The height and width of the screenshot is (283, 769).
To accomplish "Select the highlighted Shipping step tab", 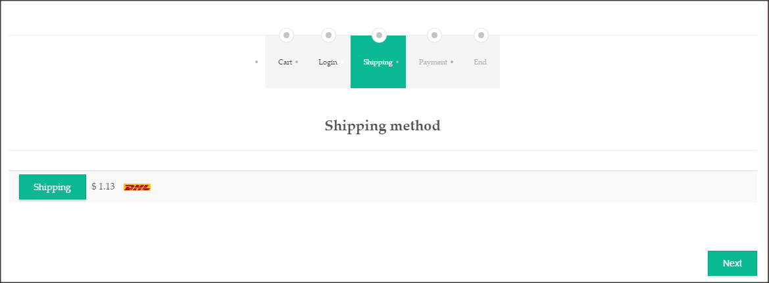I will (x=378, y=62).
